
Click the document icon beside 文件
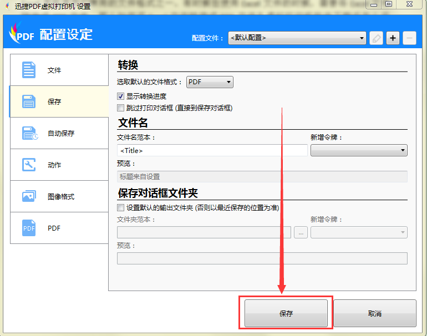pyautogui.click(x=29, y=70)
